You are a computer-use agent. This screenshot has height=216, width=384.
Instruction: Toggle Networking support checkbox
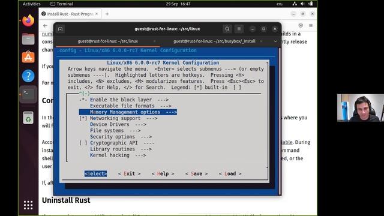pos(83,118)
